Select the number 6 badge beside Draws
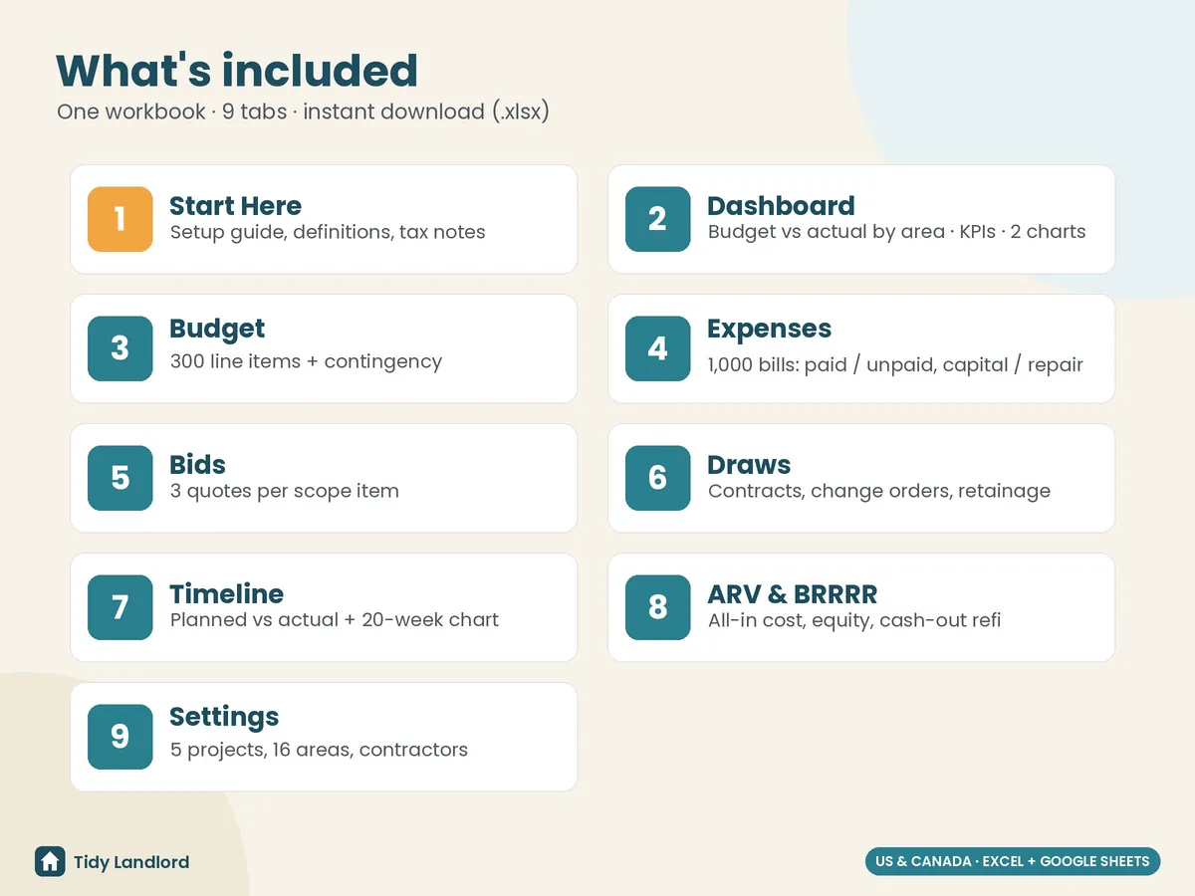Image resolution: width=1195 pixels, height=896 pixels. coord(658,478)
